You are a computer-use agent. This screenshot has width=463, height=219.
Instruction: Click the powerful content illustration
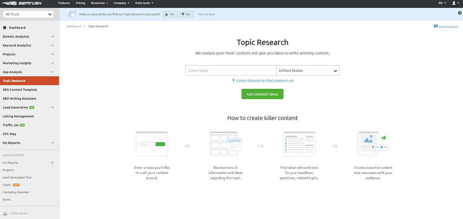373,144
